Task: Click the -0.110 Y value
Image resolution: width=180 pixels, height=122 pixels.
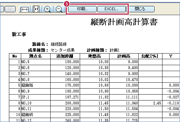Action: [x=173, y=103]
